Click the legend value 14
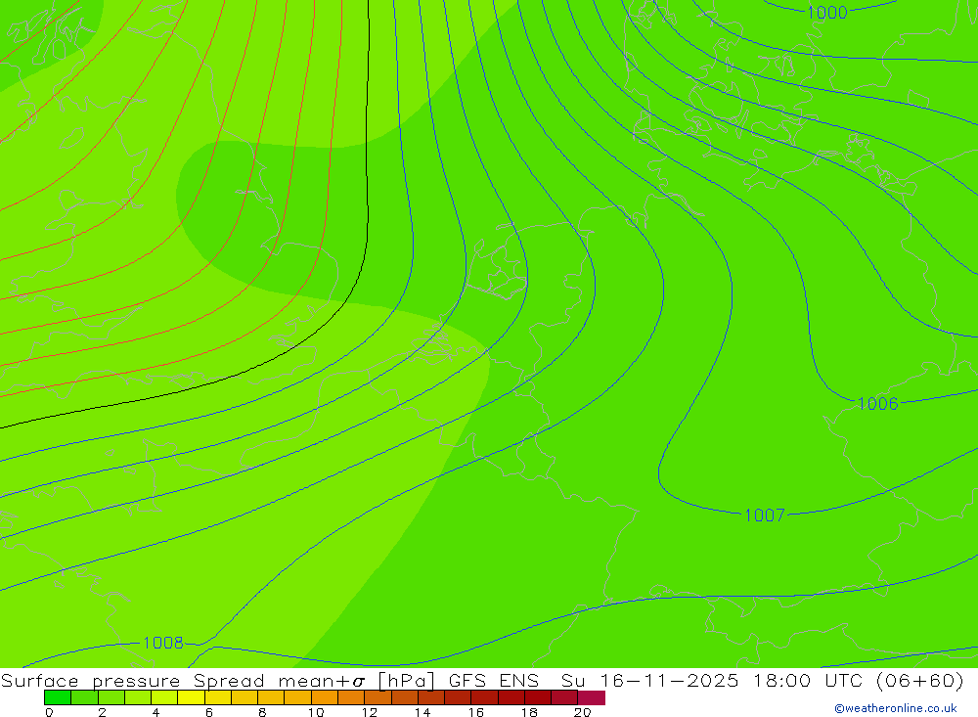The image size is (978, 717). click(x=422, y=712)
